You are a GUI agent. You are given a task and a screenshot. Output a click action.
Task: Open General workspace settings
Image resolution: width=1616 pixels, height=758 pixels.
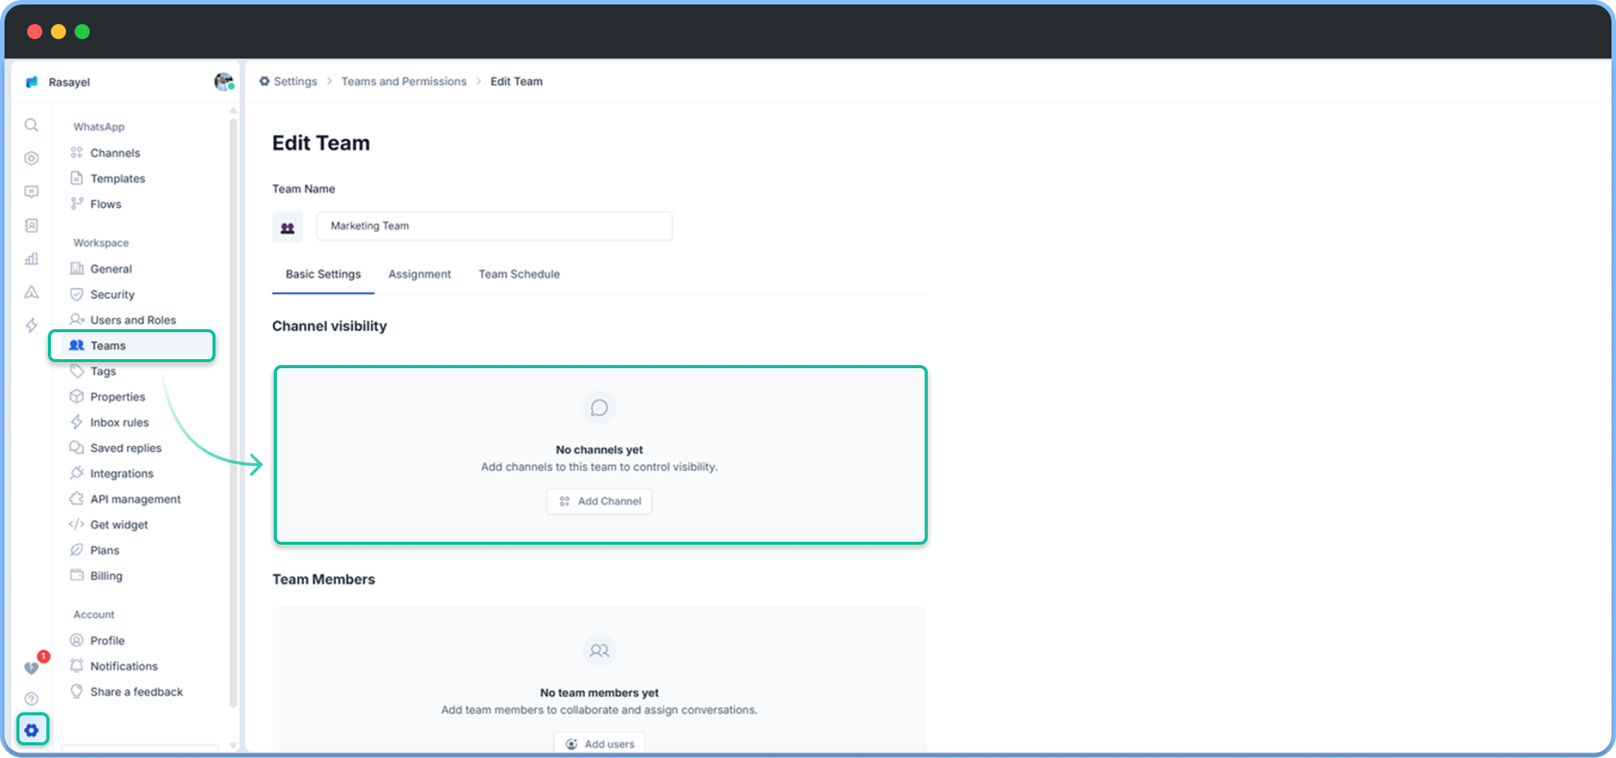pos(111,269)
